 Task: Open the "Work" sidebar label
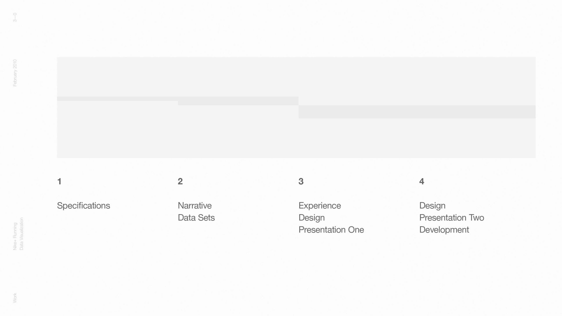[x=15, y=298]
